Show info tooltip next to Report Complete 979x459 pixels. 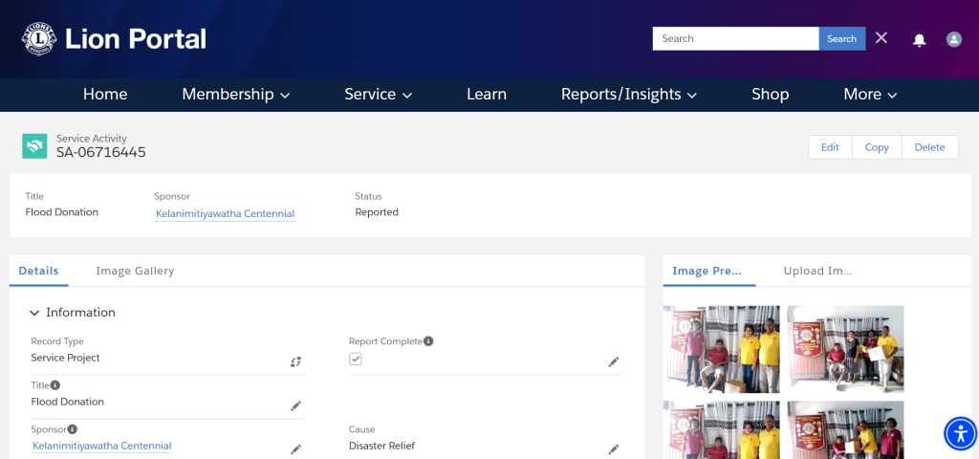click(x=428, y=341)
